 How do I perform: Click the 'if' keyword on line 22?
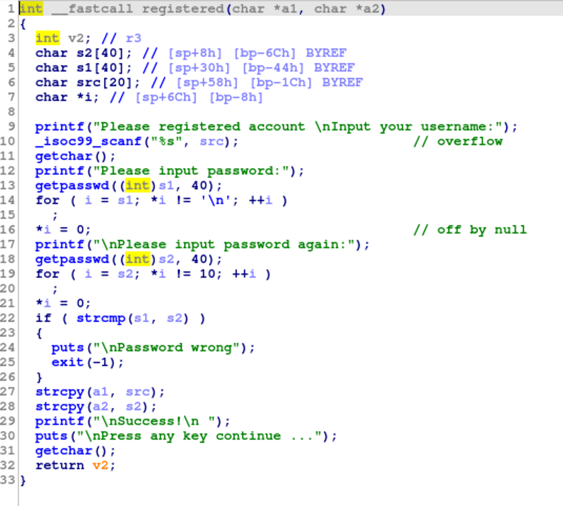pos(44,318)
